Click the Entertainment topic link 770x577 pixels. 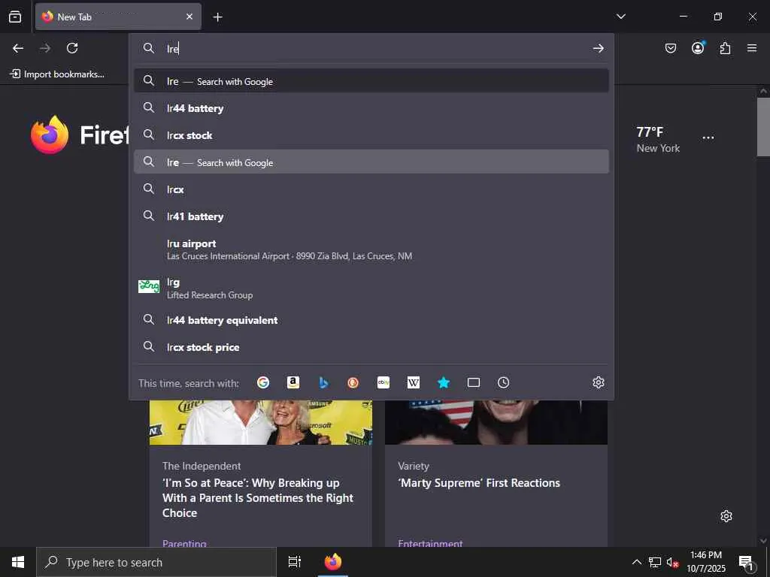tap(430, 542)
